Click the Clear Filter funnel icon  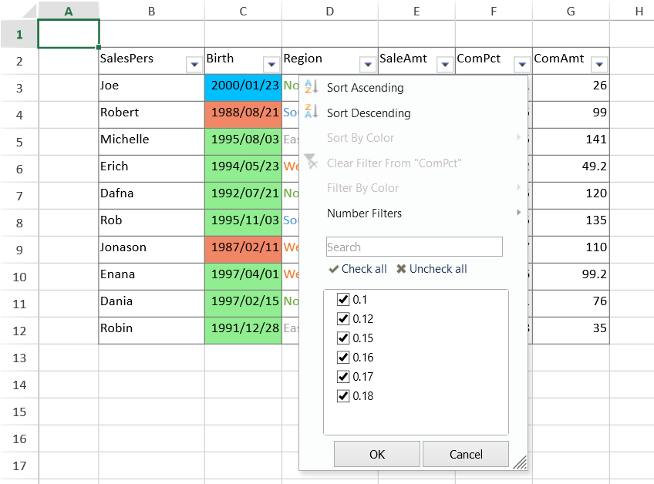(312, 163)
